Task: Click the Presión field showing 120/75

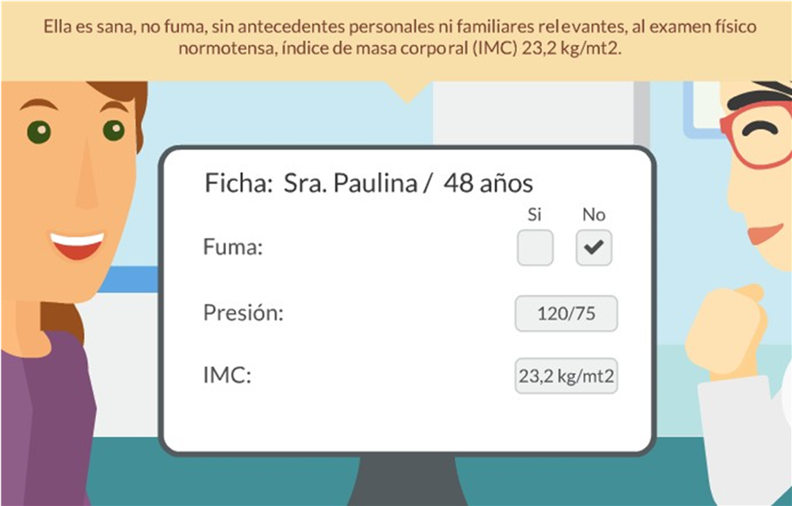Action: (x=566, y=314)
